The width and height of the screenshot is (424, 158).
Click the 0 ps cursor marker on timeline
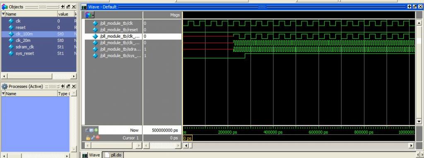point(188,138)
